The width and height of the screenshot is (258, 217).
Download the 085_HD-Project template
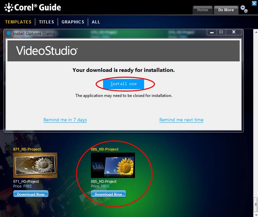tap(108, 194)
